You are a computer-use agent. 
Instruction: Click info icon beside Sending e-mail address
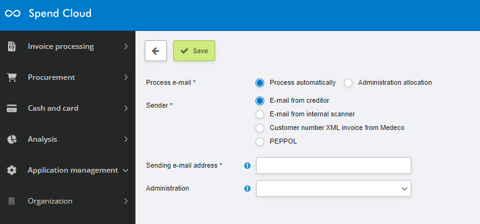tap(247, 165)
